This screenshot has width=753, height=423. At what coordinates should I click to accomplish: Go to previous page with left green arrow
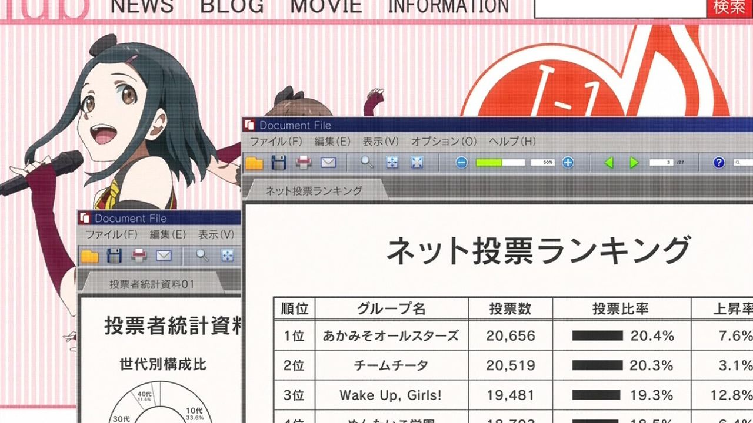tap(609, 163)
